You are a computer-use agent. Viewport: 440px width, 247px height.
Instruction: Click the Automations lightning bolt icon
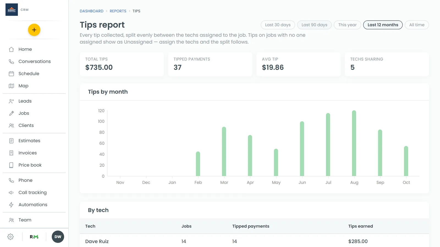(x=11, y=205)
